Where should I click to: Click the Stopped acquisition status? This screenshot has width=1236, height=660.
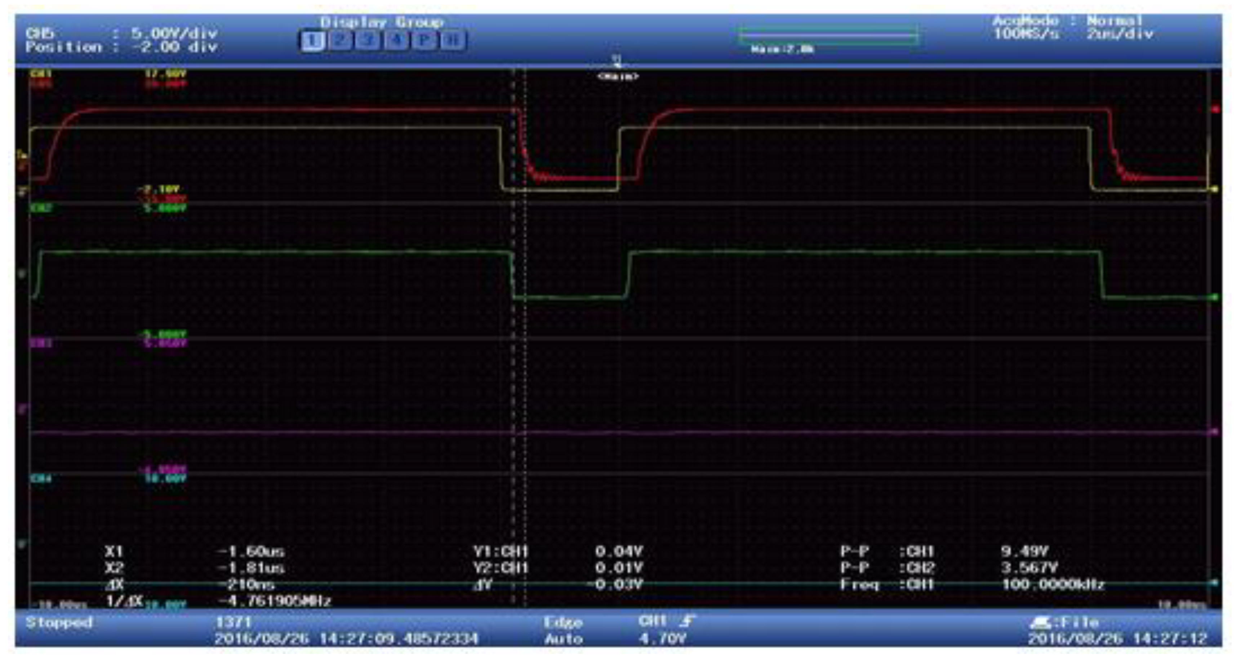(58, 623)
